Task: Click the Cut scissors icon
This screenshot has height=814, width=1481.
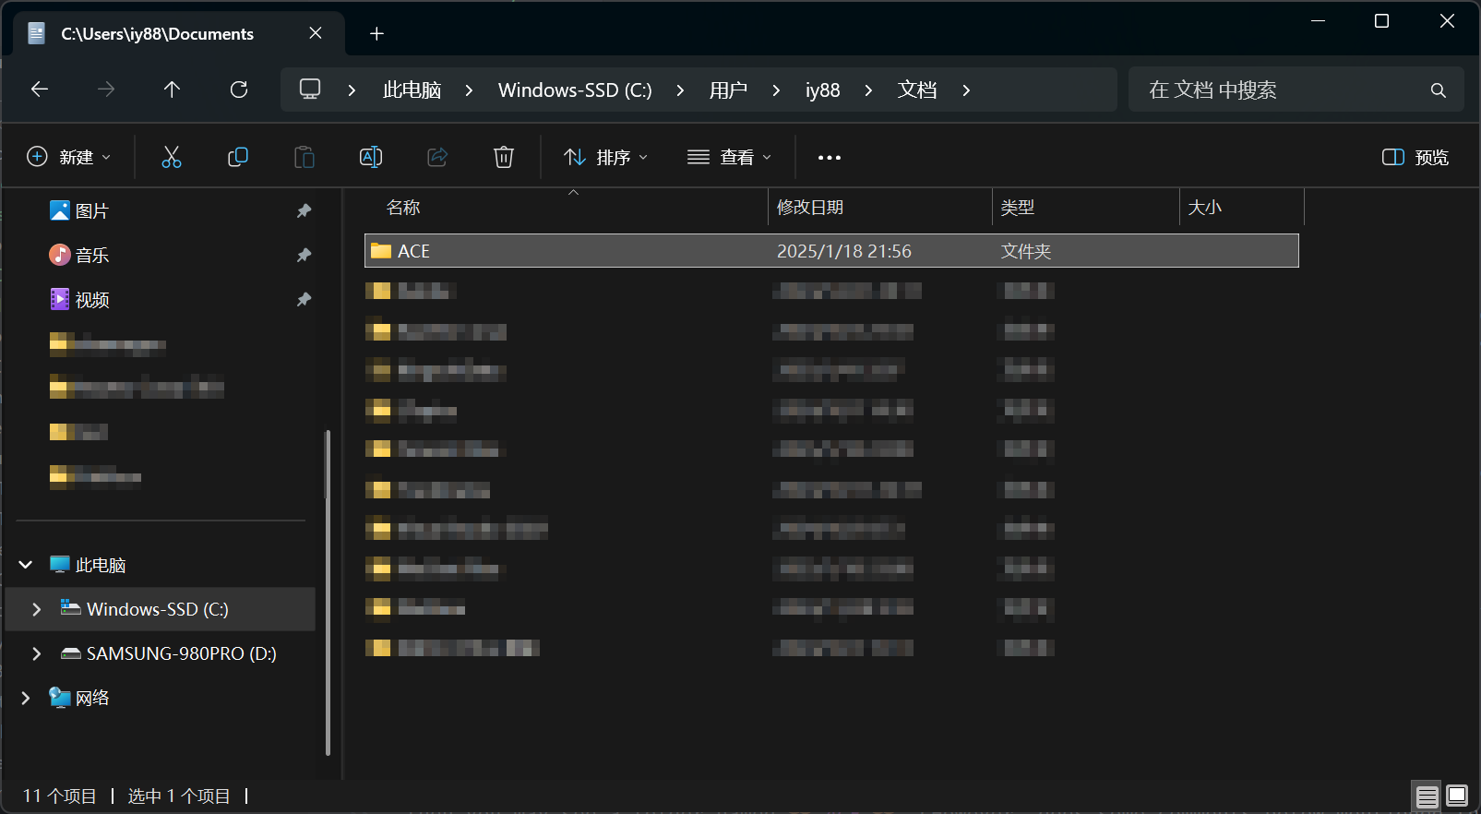Action: 172,157
